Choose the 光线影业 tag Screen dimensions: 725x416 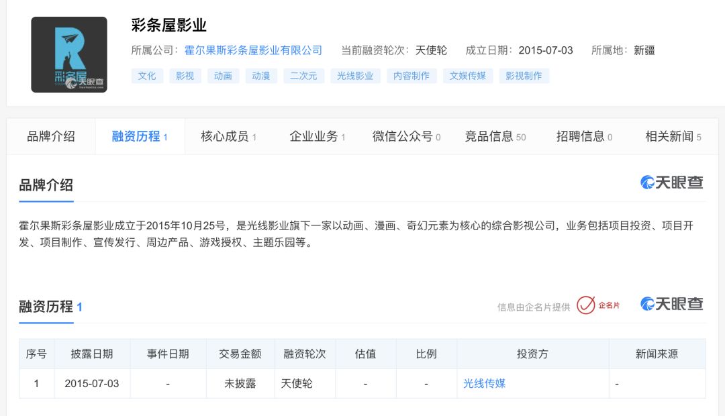point(355,76)
